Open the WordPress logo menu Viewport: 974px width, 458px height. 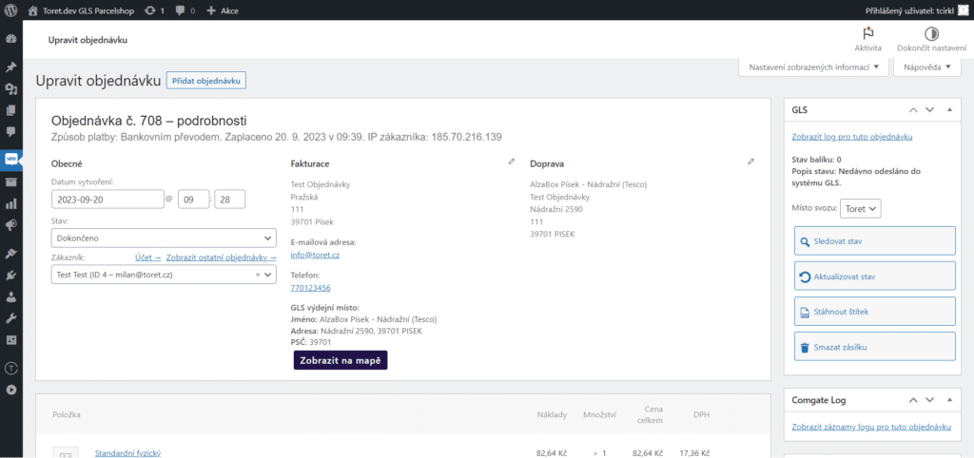tap(10, 10)
